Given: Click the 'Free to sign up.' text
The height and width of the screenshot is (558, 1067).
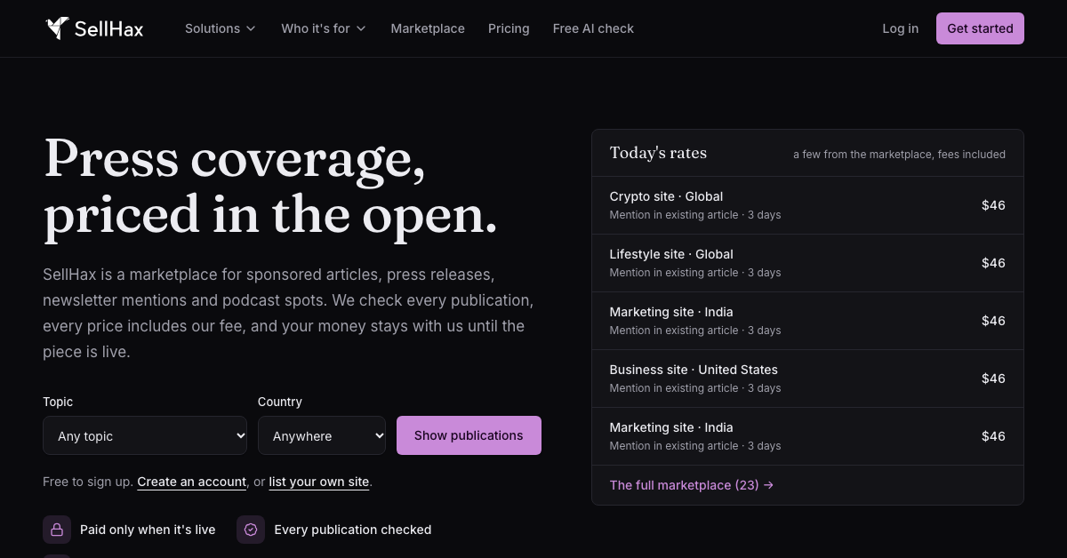Looking at the screenshot, I should tap(88, 482).
